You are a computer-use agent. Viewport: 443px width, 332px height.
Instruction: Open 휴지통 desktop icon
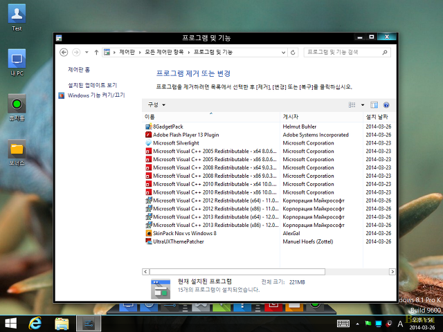point(17,108)
